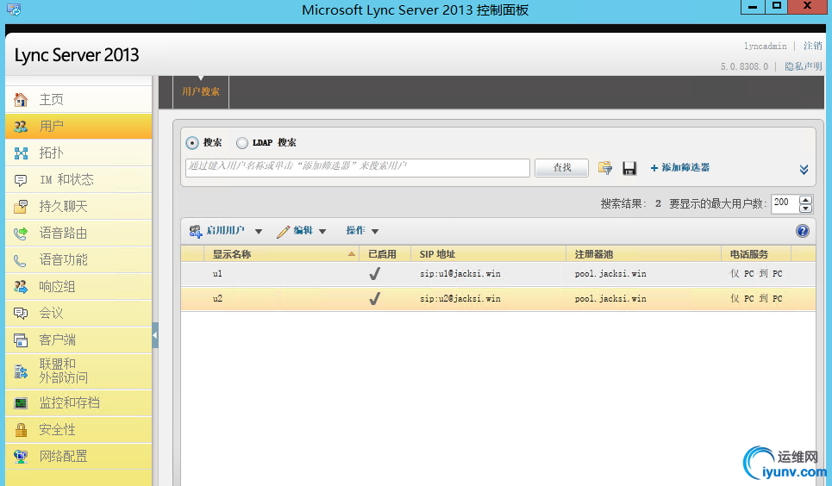Screen dimensions: 832x486
Task: Sort by 显示名称 column header
Action: point(282,254)
